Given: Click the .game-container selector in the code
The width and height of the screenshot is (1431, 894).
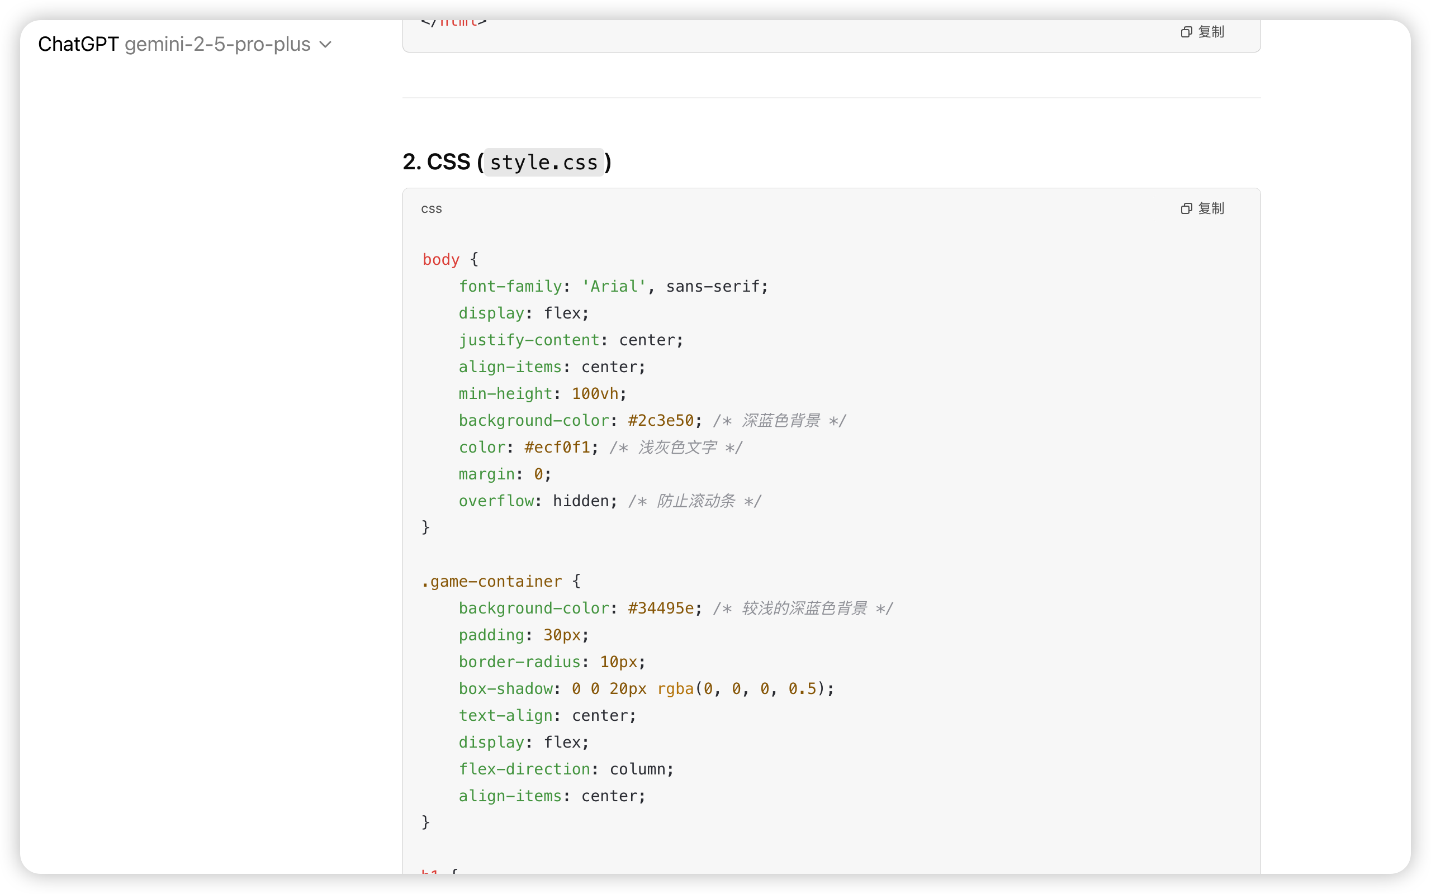Looking at the screenshot, I should (491, 581).
